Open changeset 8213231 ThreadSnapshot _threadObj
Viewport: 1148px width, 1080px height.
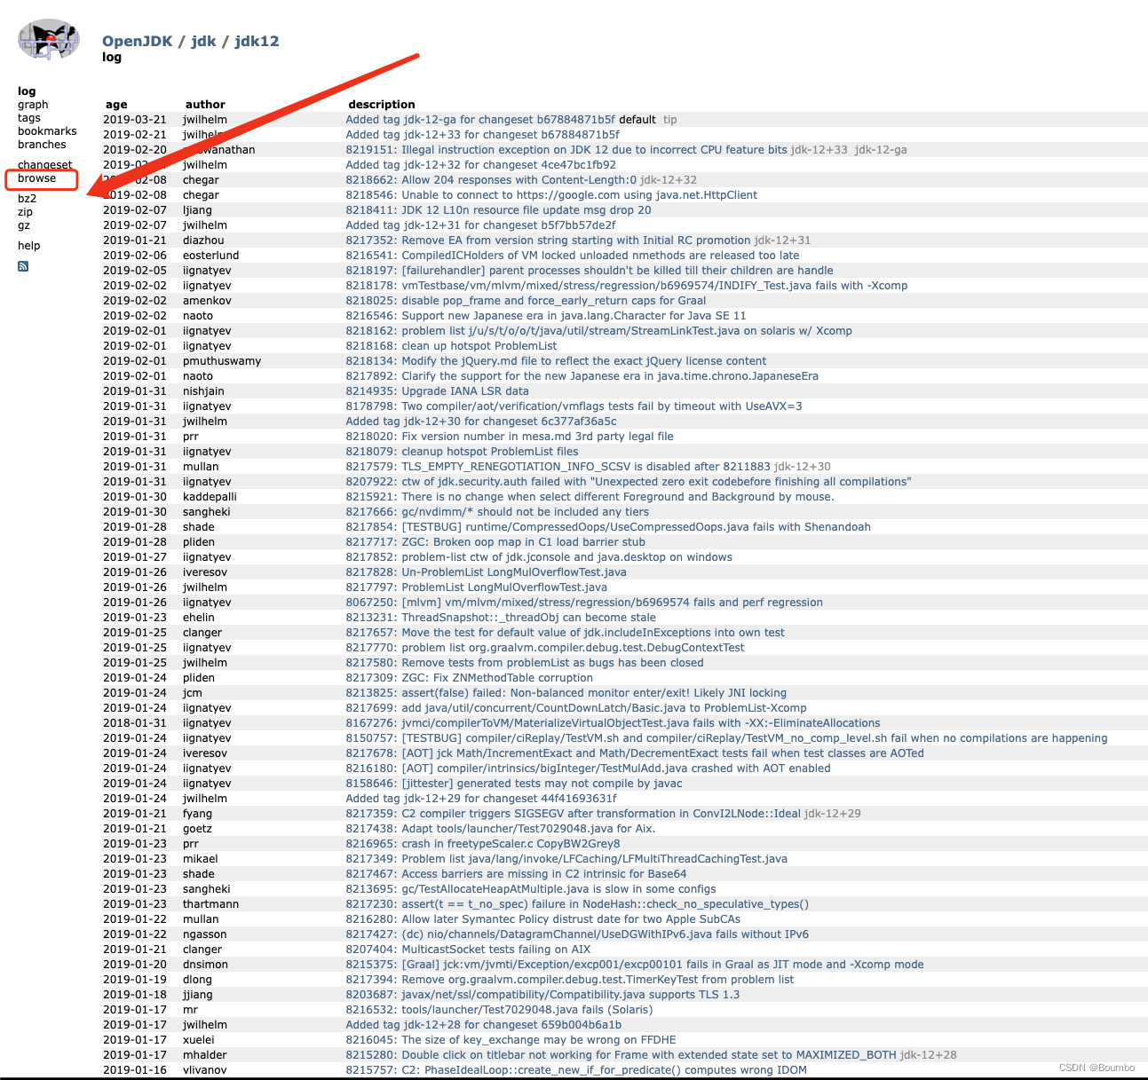click(x=501, y=618)
